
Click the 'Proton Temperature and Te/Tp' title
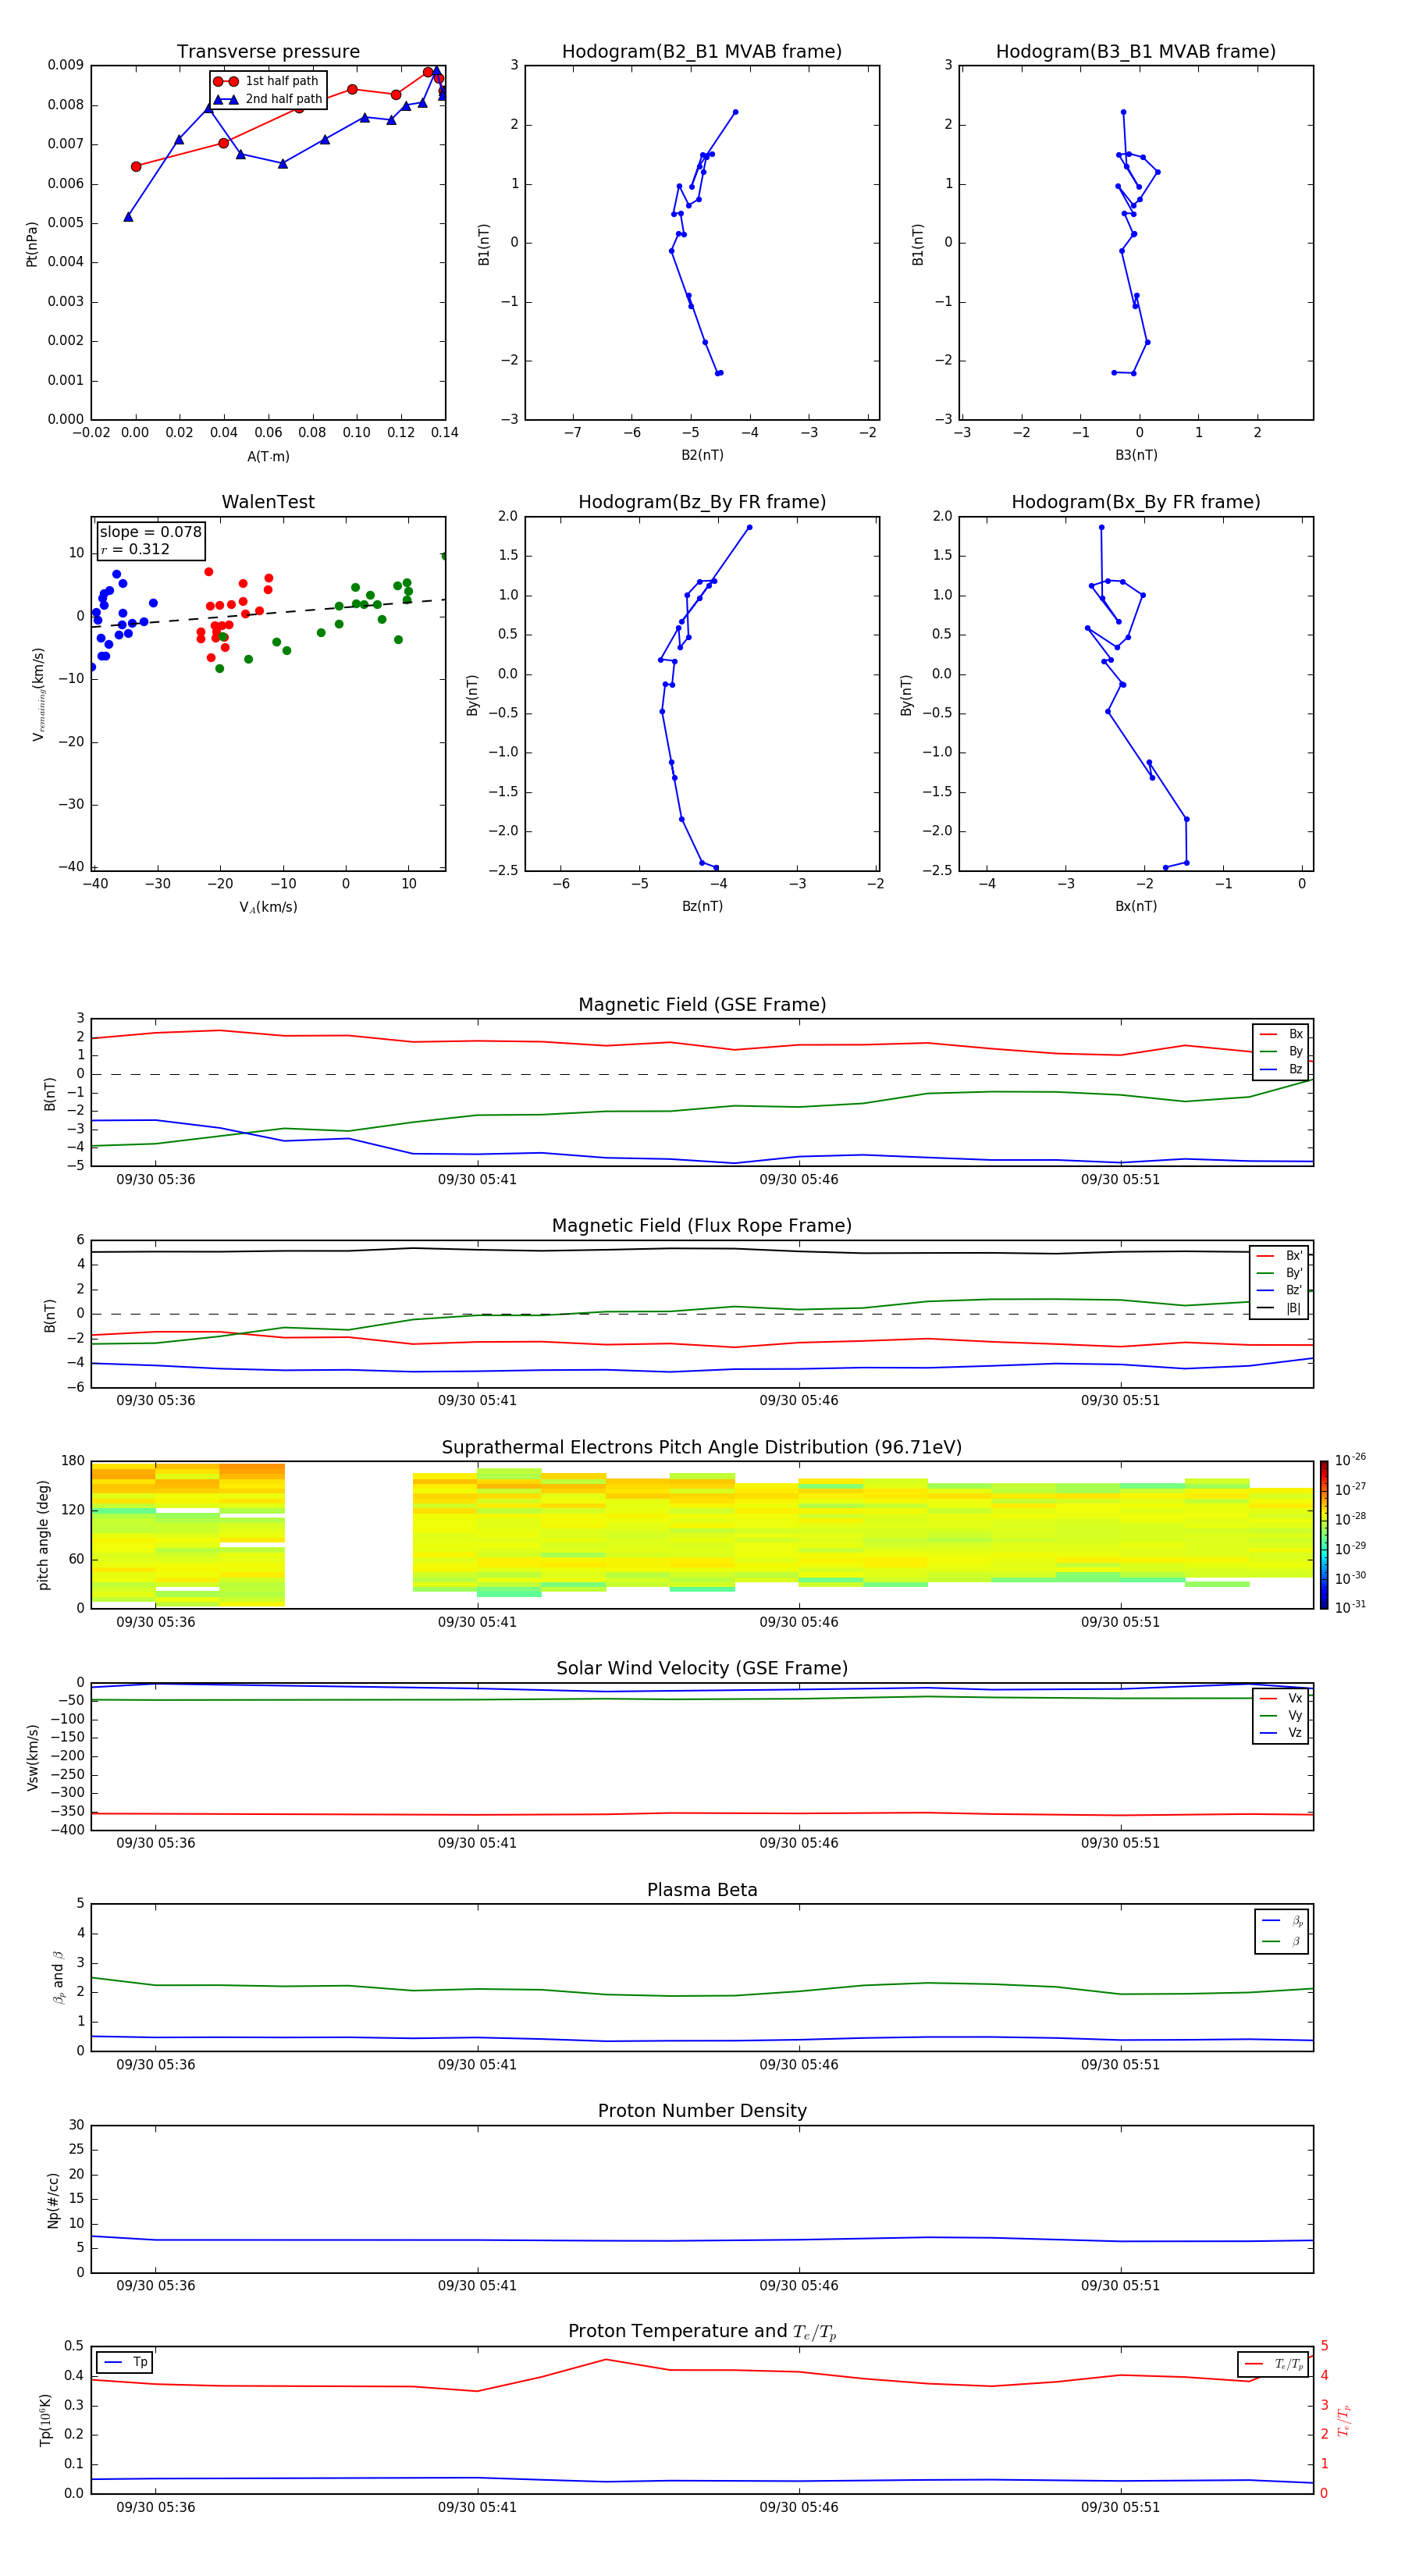coord(702,2332)
